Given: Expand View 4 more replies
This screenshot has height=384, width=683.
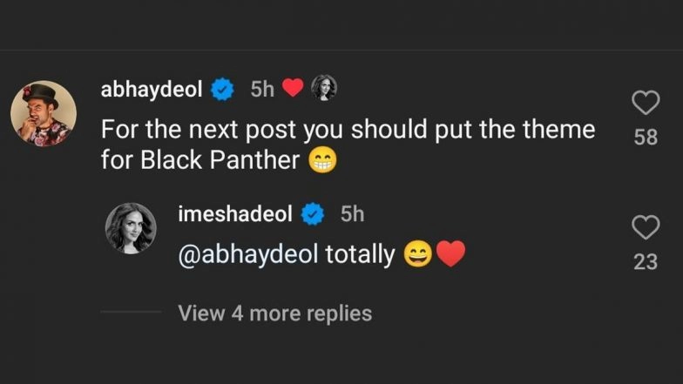Looking at the screenshot, I should click(x=274, y=313).
